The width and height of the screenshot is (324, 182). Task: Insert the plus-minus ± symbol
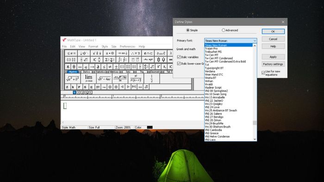(x=116, y=67)
